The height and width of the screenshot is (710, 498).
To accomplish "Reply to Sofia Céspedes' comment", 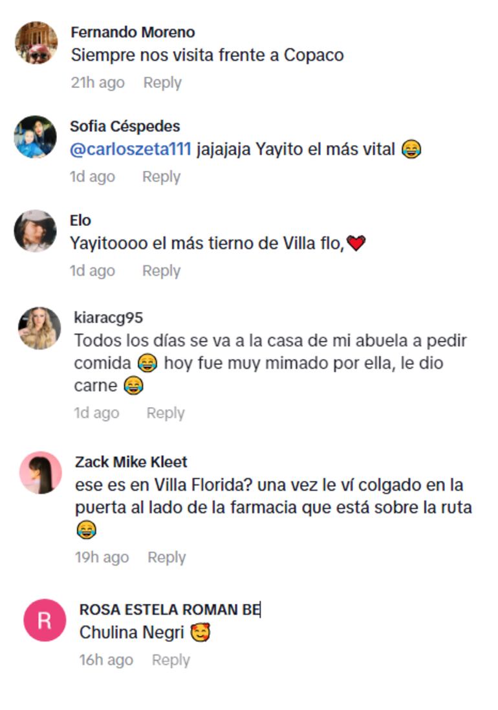I will 162,177.
